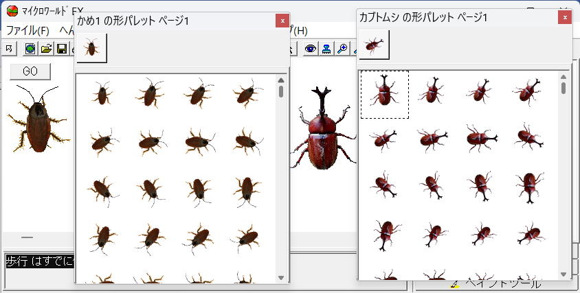Screen dimensions: 580x293
Task: Select third beetle shape in fourth row
Action: point(482,234)
